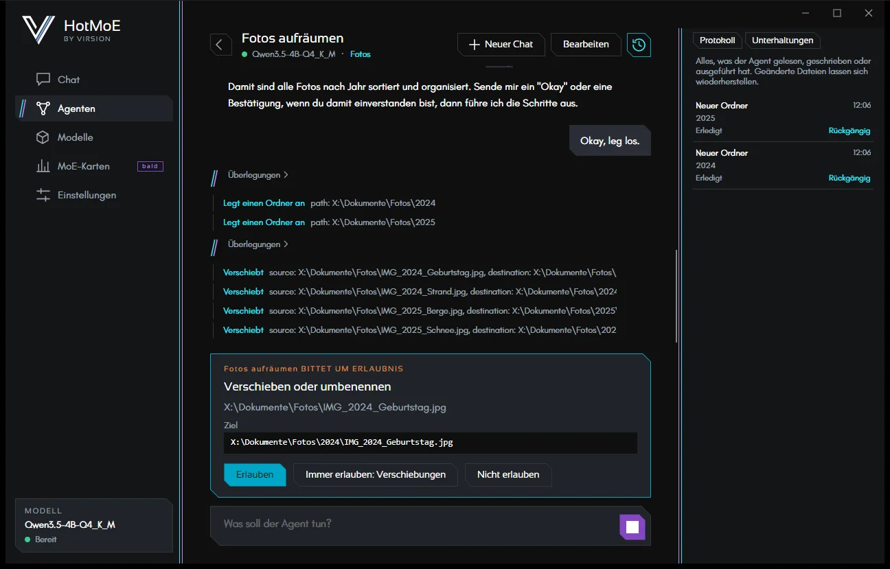This screenshot has height=569, width=890.
Task: Click 'Legt einen Ordner an' for Fotos\2024
Action: [264, 203]
